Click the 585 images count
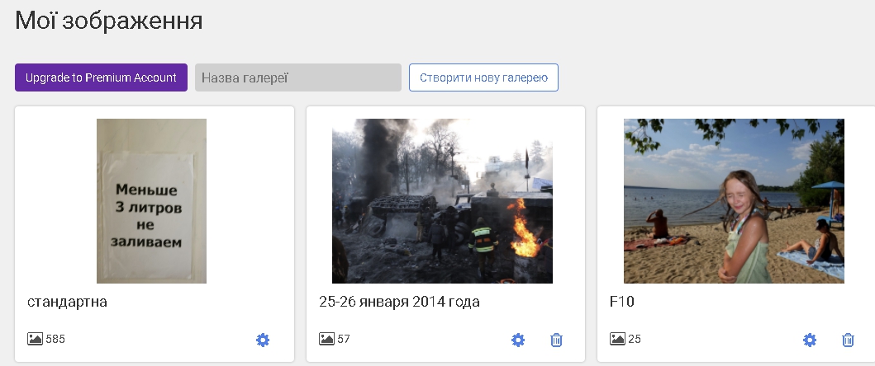 click(55, 339)
